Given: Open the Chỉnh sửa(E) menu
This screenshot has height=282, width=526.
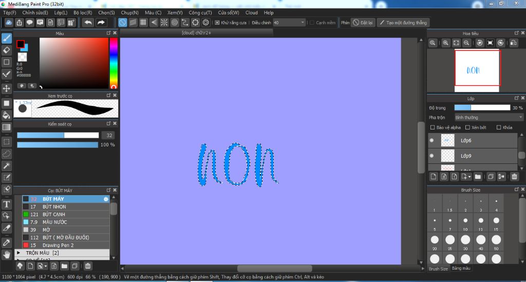Looking at the screenshot, I should (35, 12).
